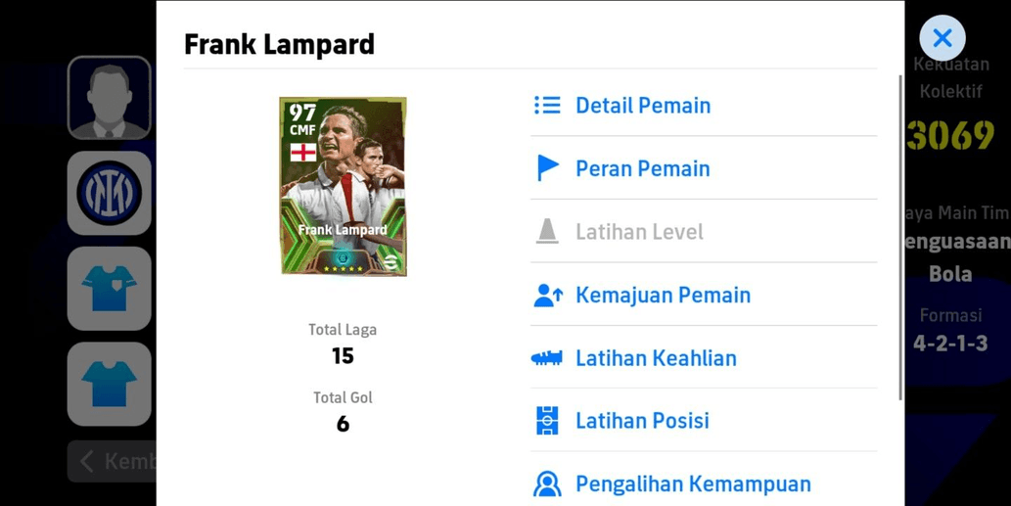Image resolution: width=1011 pixels, height=506 pixels.
Task: Click the dialog's vertical scrollbar
Action: 901,238
